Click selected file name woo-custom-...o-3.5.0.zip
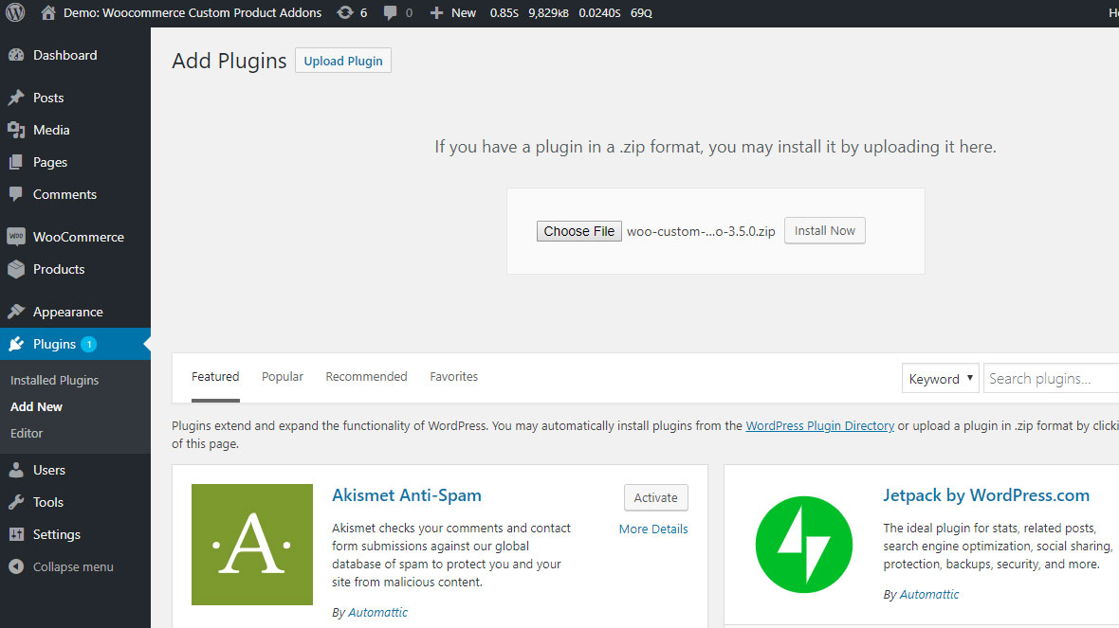The width and height of the screenshot is (1119, 628). (701, 231)
